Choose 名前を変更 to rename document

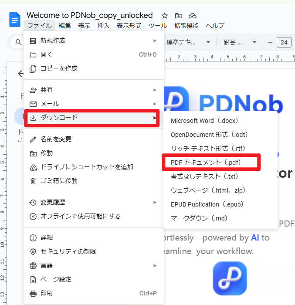point(94,139)
